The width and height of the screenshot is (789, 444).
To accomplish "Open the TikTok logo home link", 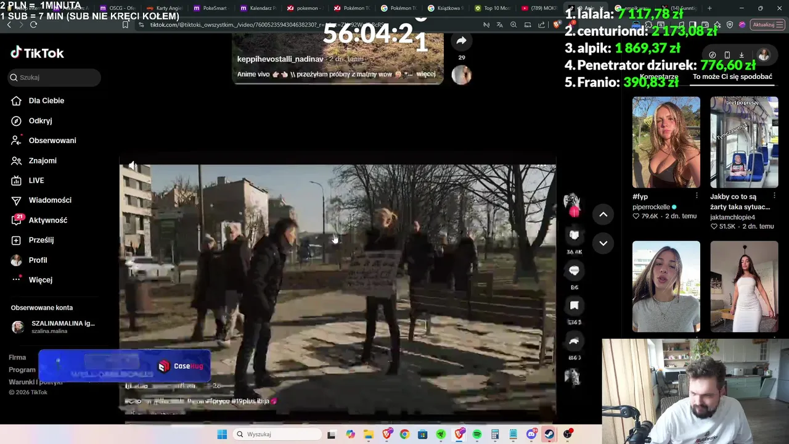I will tap(37, 53).
